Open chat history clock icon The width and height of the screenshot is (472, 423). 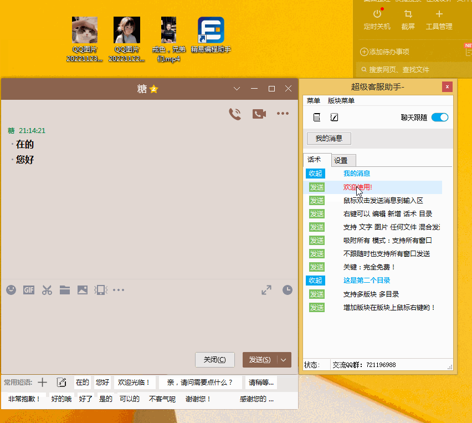tap(287, 289)
